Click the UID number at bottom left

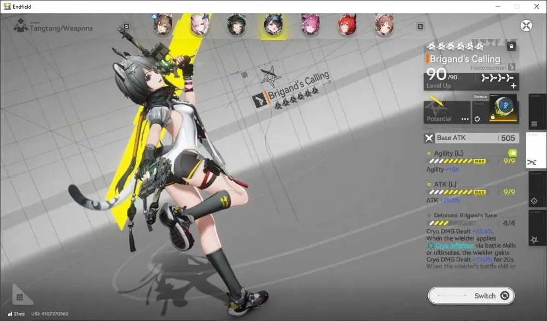coord(50,314)
